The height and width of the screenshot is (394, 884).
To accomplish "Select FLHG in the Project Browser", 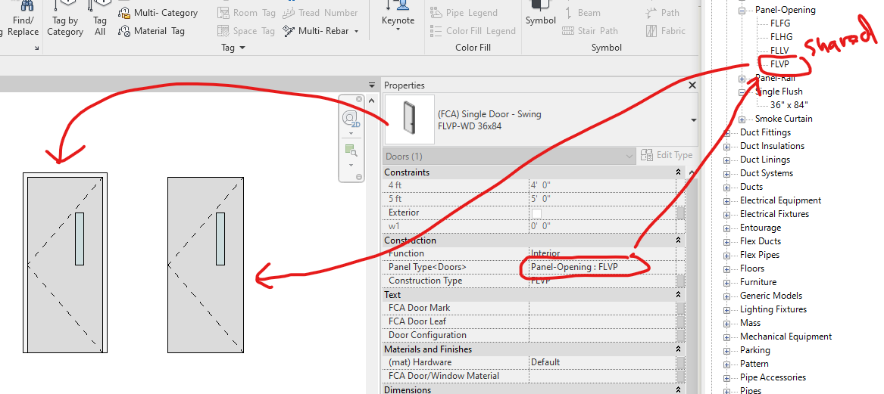I will pyautogui.click(x=781, y=37).
